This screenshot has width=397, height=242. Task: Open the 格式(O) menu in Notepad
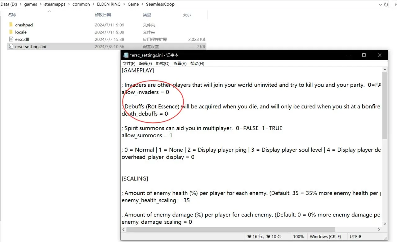163,63
